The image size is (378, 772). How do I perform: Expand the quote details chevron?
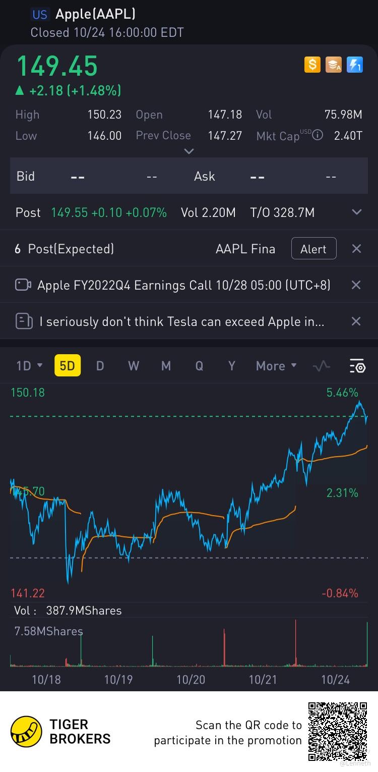[x=189, y=151]
